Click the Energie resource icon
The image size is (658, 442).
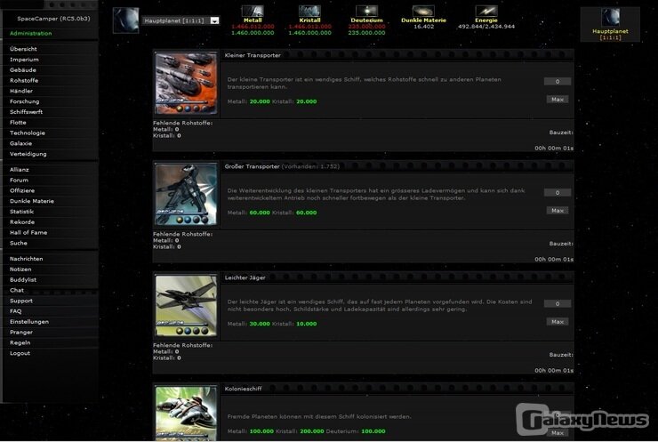click(x=486, y=11)
